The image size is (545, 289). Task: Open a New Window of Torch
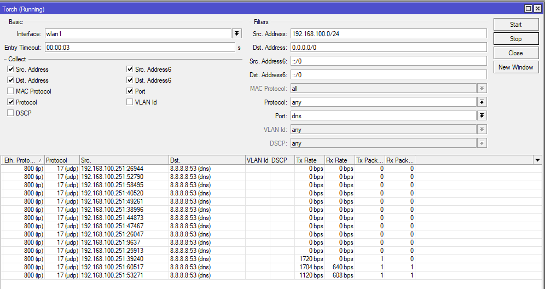point(516,67)
